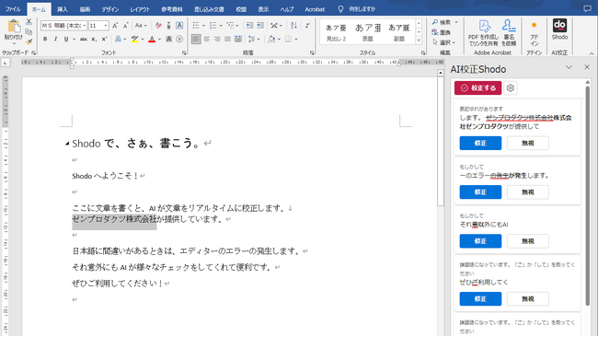598x337 pixels.
Task: Switch to the 挿入 tab
Action: pyautogui.click(x=63, y=9)
